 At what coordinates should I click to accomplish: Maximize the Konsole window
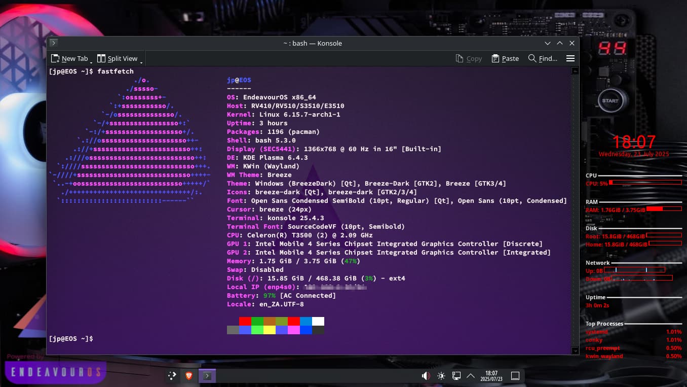pyautogui.click(x=560, y=43)
